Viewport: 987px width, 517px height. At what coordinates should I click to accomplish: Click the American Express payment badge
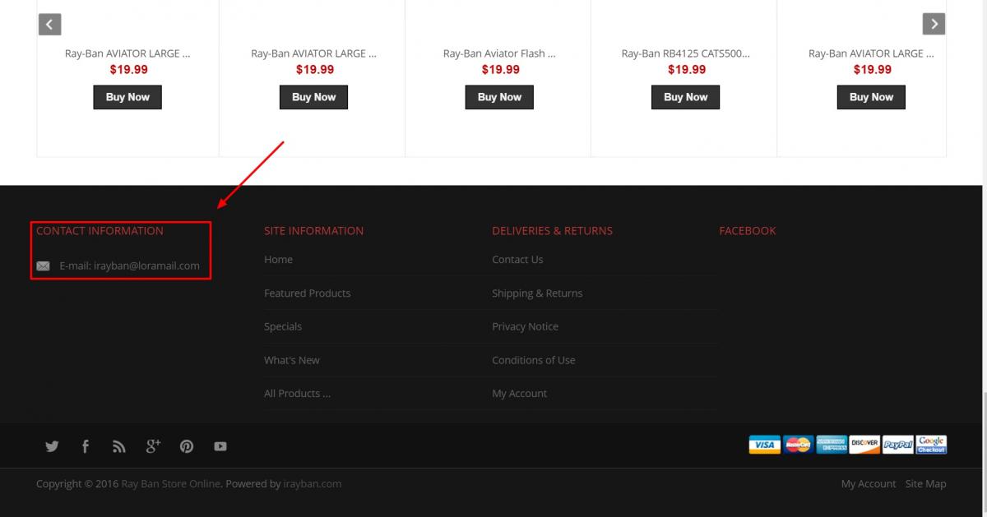(832, 445)
